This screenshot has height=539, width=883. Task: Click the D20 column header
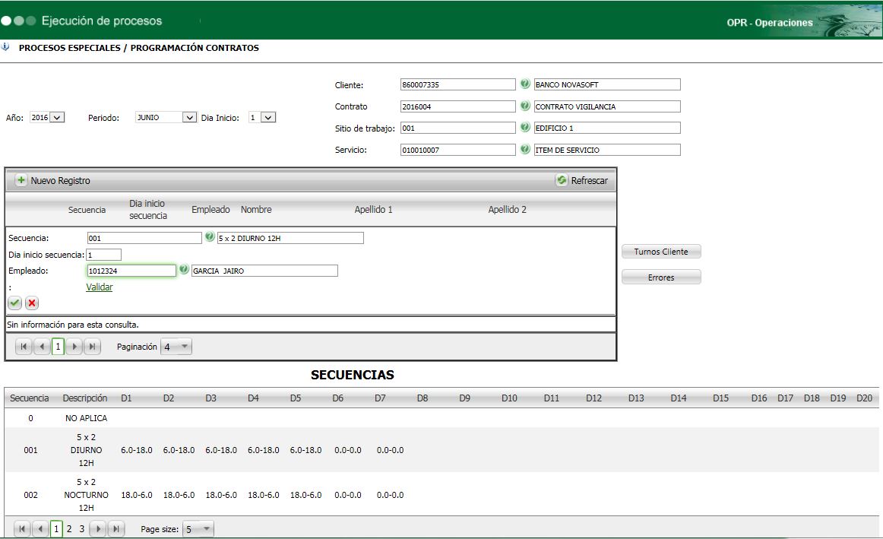point(865,398)
